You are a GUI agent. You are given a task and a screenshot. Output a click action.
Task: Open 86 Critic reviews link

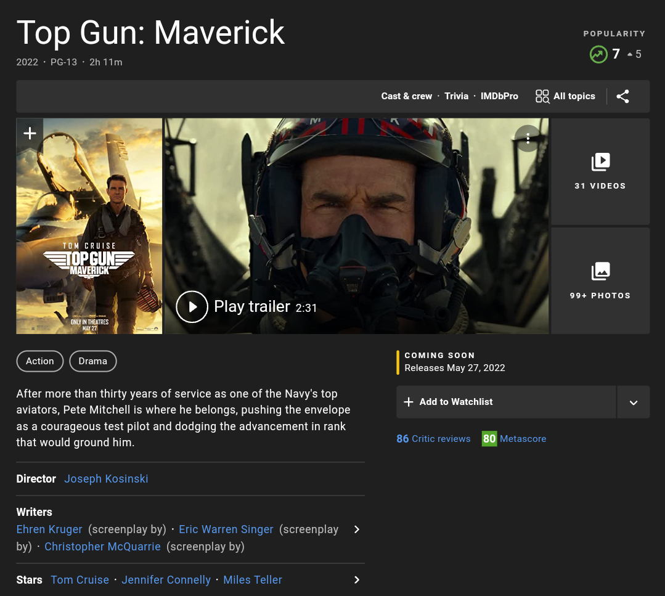coord(433,439)
